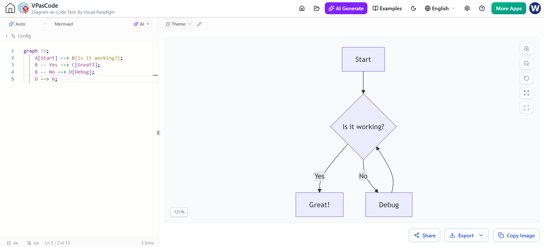Click code line 2 with A[Start]
The width and height of the screenshot is (544, 247).
coord(79,58)
